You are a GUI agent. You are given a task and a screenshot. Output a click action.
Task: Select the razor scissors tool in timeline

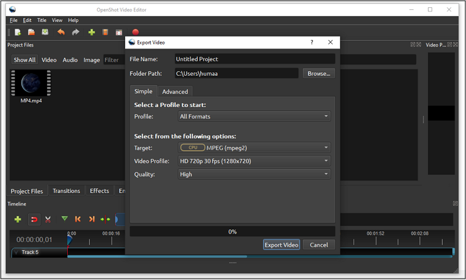tap(48, 219)
